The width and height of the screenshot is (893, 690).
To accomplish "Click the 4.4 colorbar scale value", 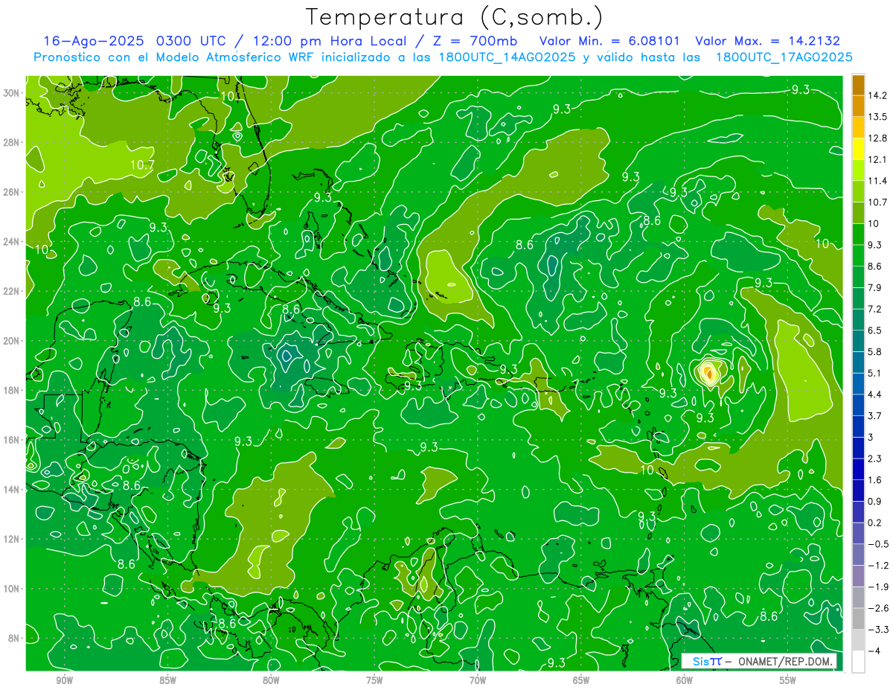I will (875, 394).
